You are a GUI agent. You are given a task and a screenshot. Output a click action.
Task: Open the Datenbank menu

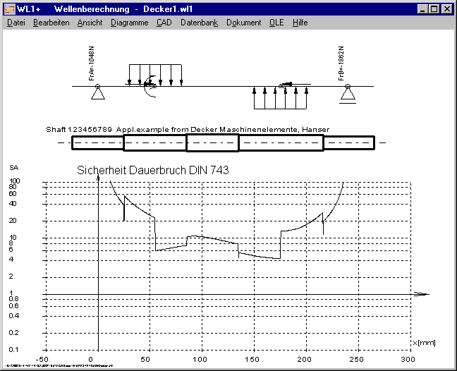(198, 23)
